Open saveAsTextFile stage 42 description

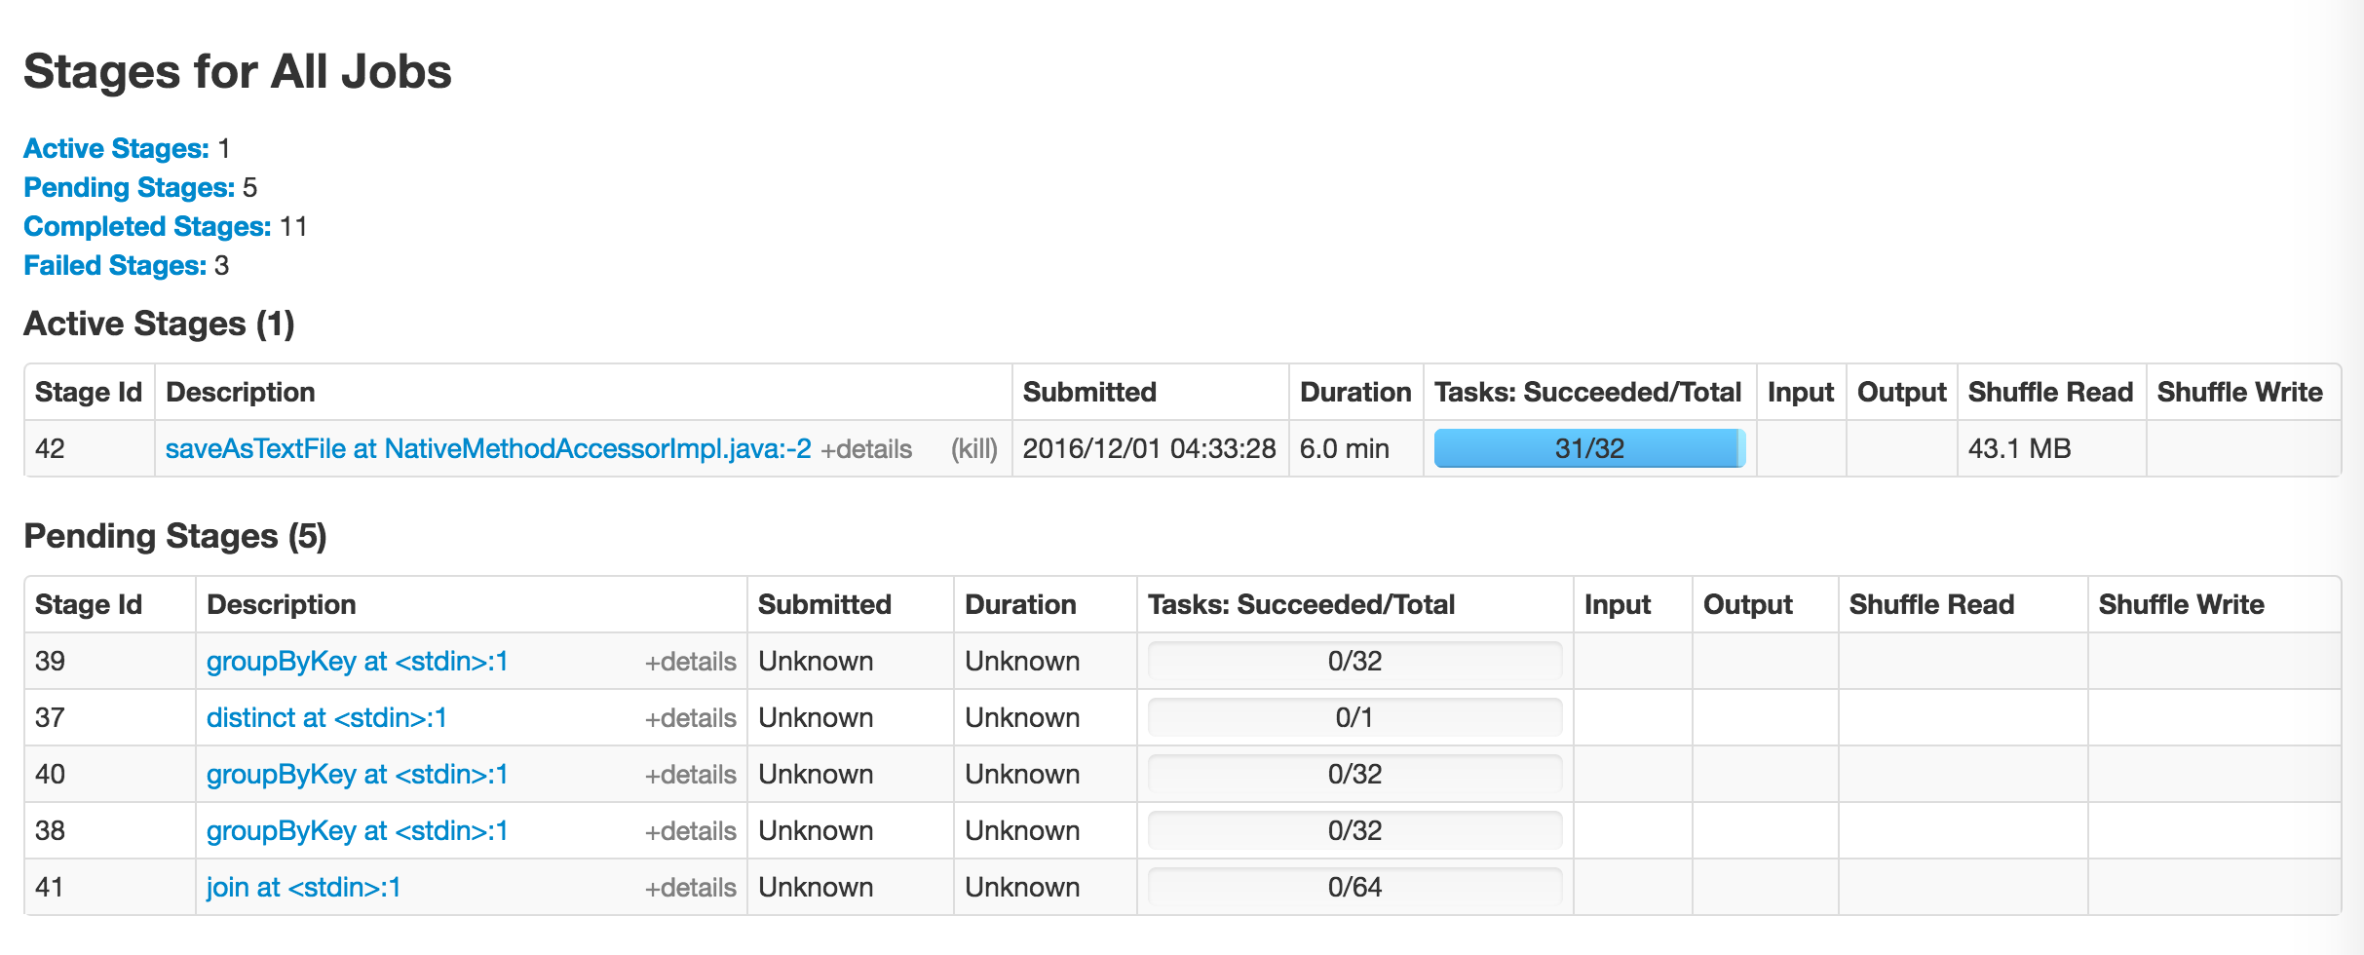coord(488,448)
